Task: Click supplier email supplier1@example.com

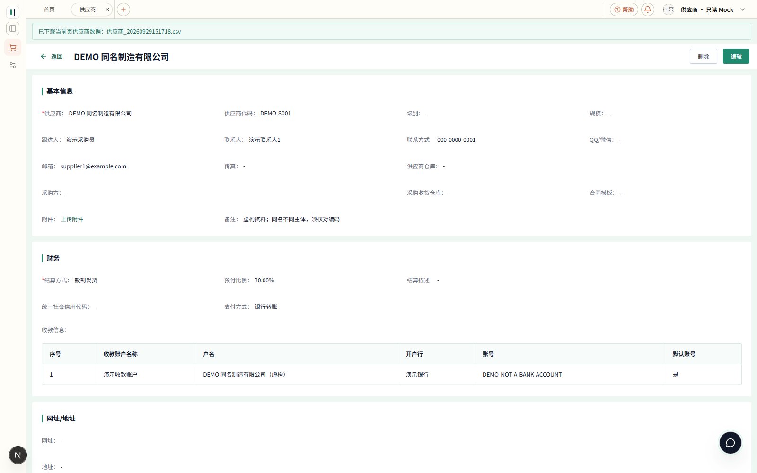Action: (x=93, y=166)
